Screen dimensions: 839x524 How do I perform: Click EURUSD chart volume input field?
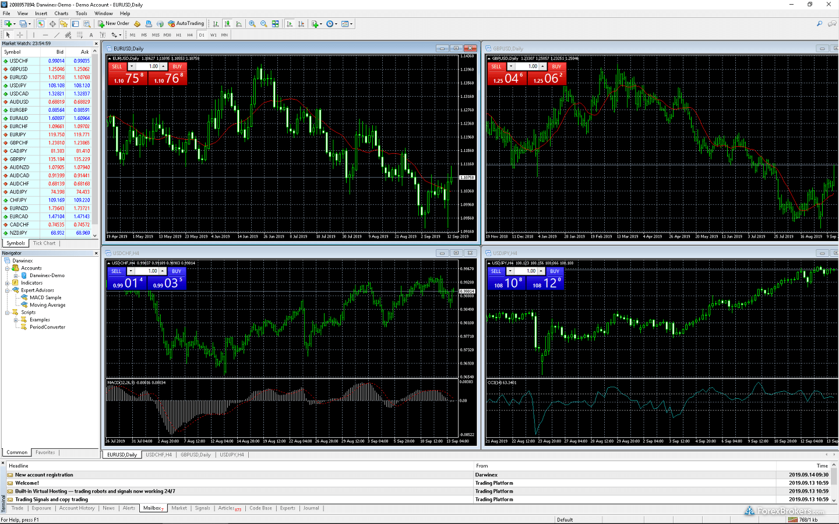click(x=147, y=66)
